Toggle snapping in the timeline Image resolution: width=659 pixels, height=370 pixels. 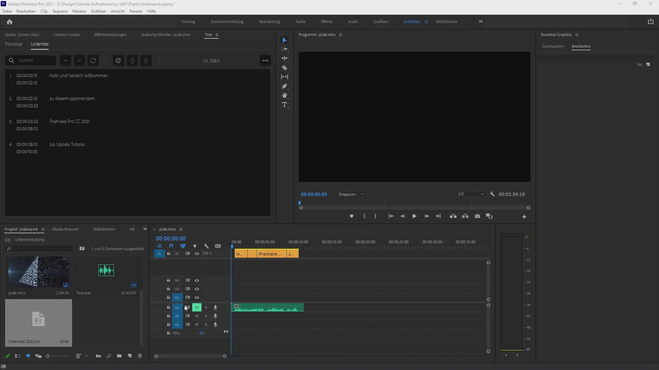[171, 246]
